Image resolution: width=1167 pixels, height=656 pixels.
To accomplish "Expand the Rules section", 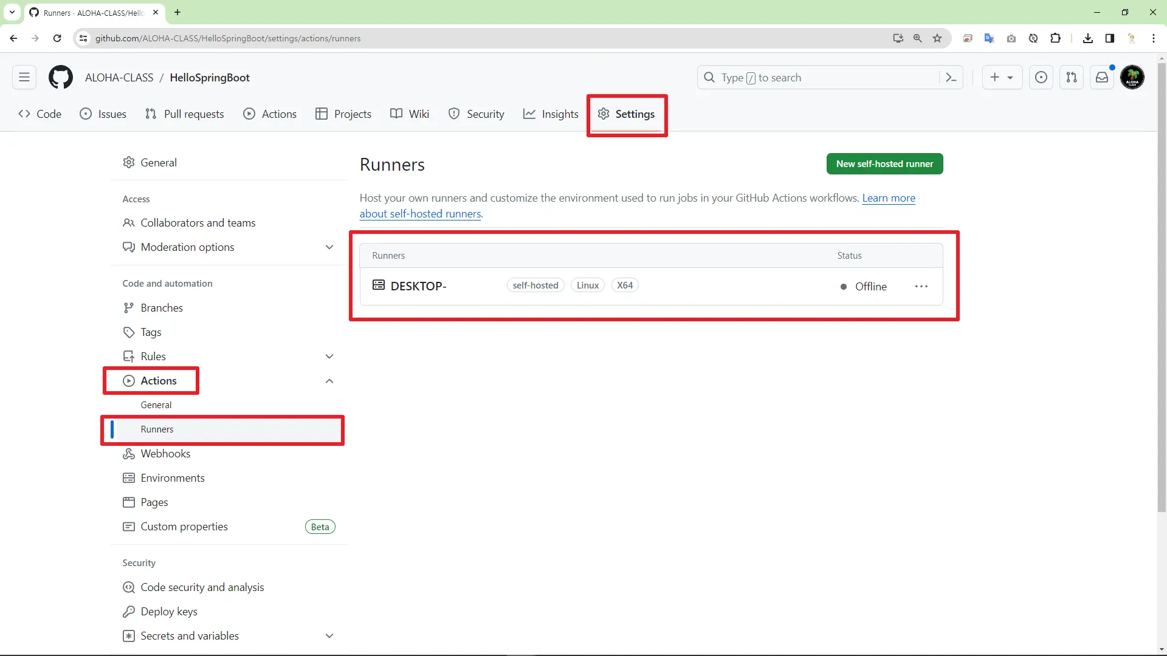I will click(329, 357).
